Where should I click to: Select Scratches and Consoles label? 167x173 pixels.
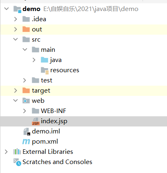[x=57, y=162]
